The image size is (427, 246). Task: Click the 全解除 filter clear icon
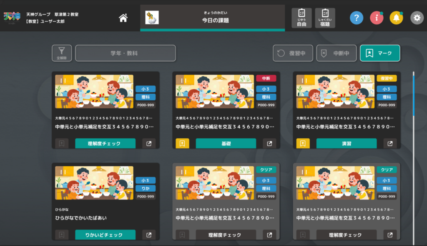point(61,53)
